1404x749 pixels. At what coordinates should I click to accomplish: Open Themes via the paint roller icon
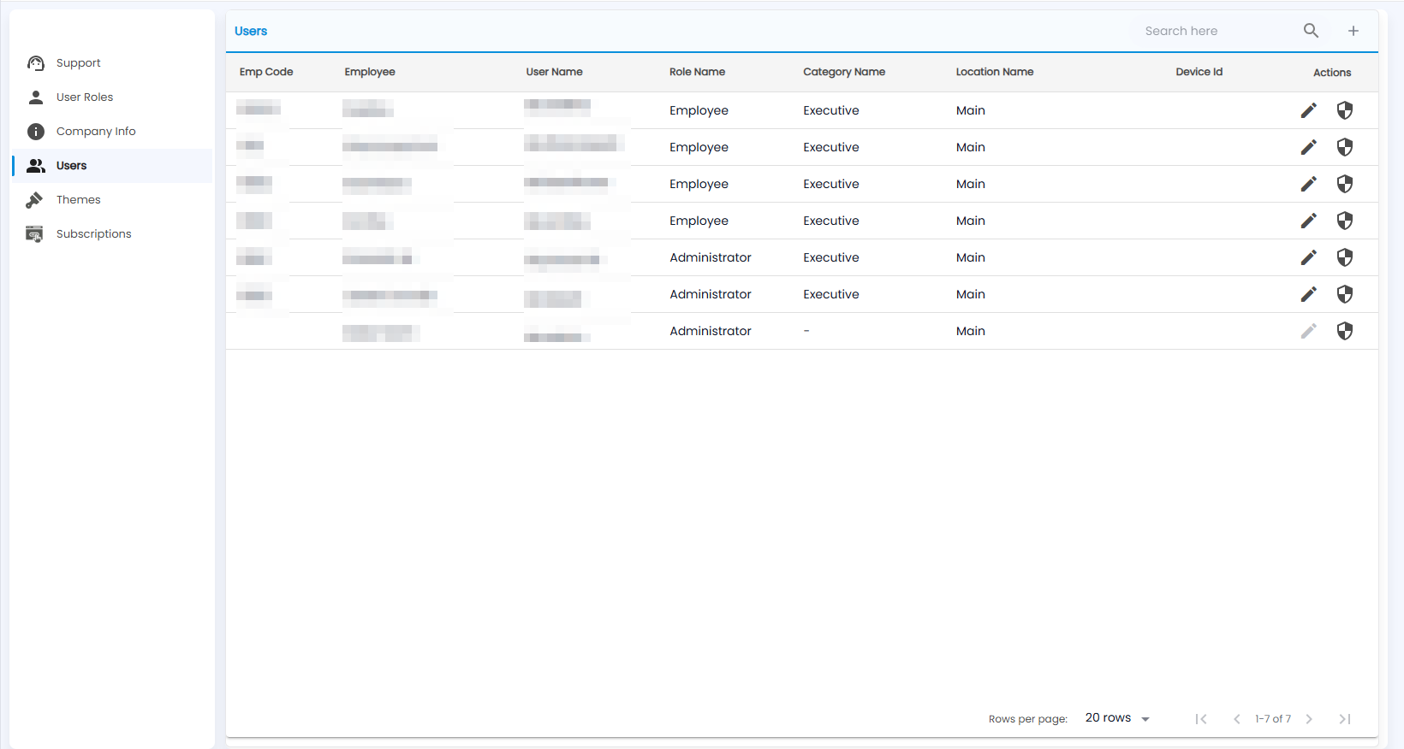35,200
